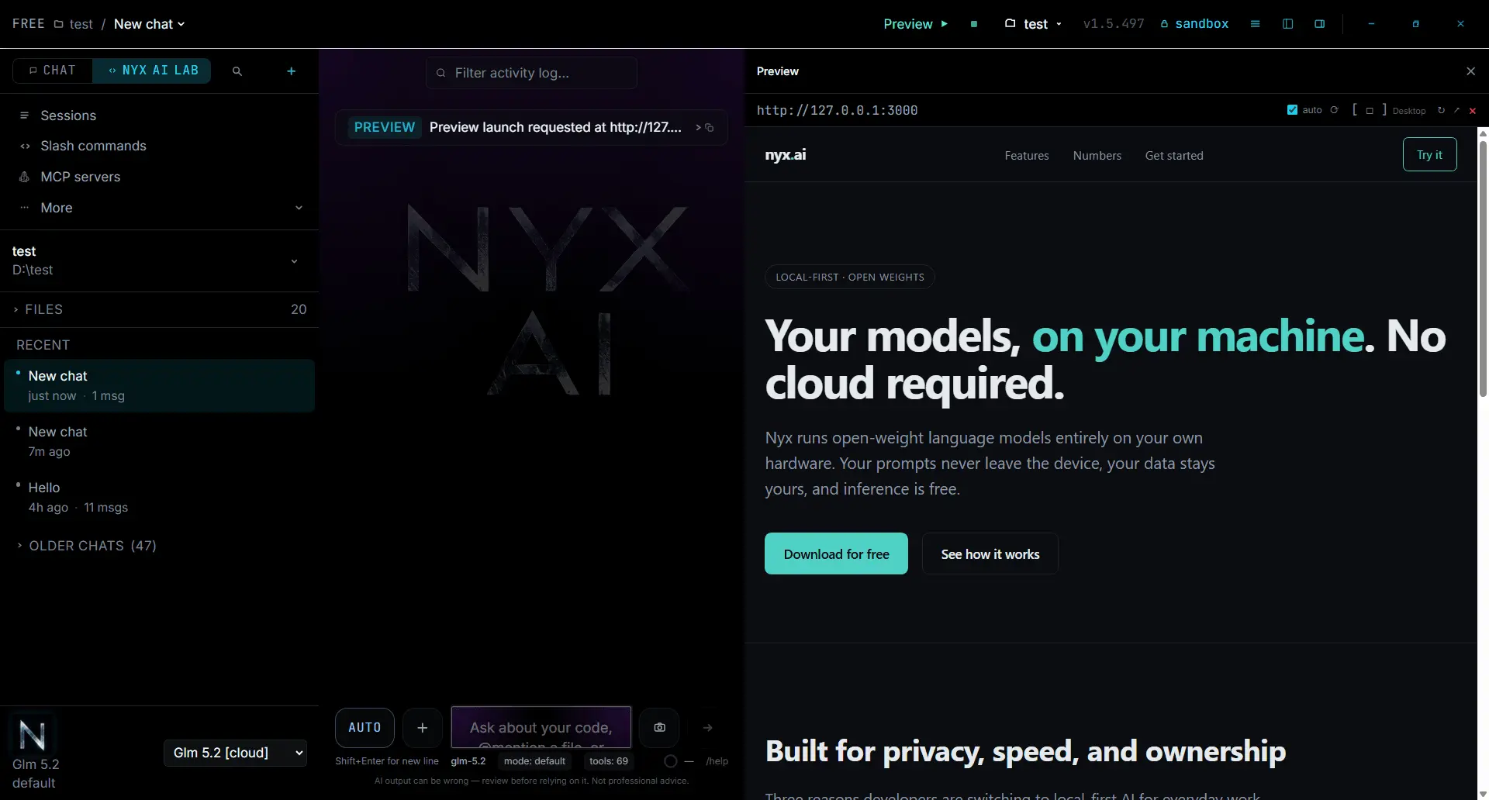The height and width of the screenshot is (800, 1489).
Task: Open the test workspace dropdown in title bar
Action: (1033, 24)
